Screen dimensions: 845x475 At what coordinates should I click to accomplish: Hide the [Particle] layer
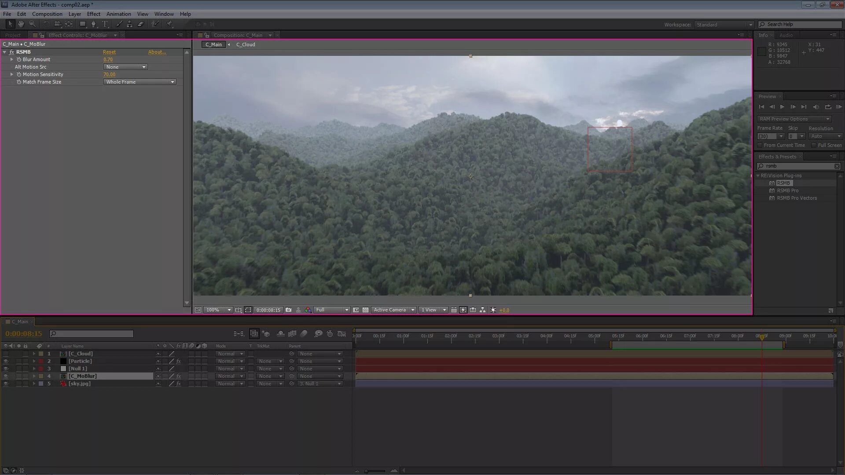click(x=6, y=361)
